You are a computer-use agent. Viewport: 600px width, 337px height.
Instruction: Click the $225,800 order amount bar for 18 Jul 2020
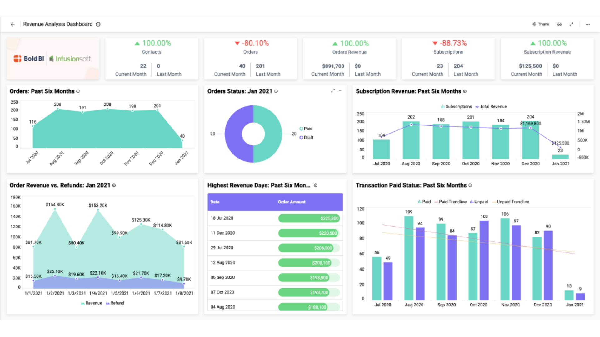(x=309, y=218)
